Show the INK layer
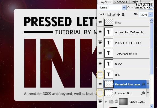 click(100, 74)
